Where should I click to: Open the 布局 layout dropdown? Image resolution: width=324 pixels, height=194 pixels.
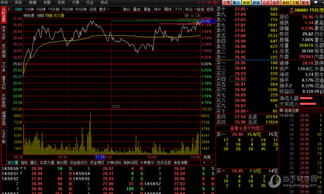point(207,157)
